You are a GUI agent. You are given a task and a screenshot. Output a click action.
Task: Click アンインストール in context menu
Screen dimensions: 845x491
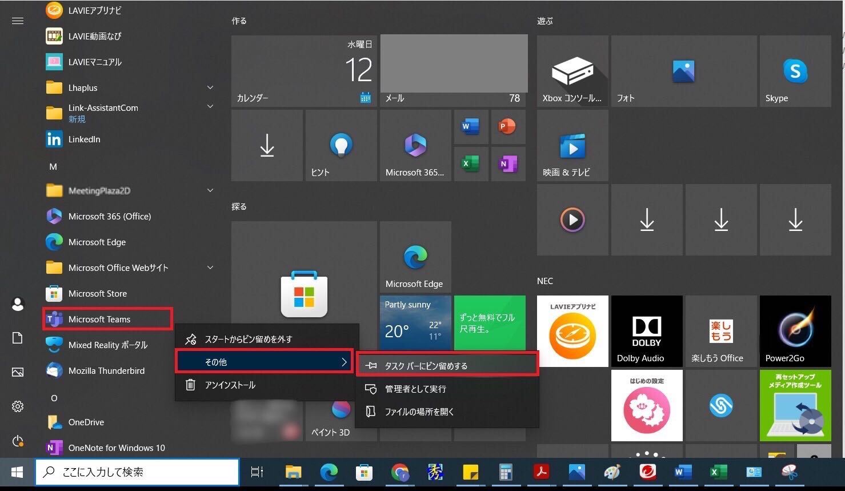pos(230,385)
